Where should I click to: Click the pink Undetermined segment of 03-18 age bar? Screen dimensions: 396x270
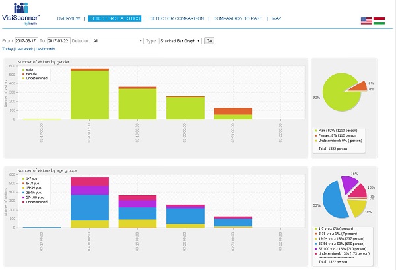[90, 182]
